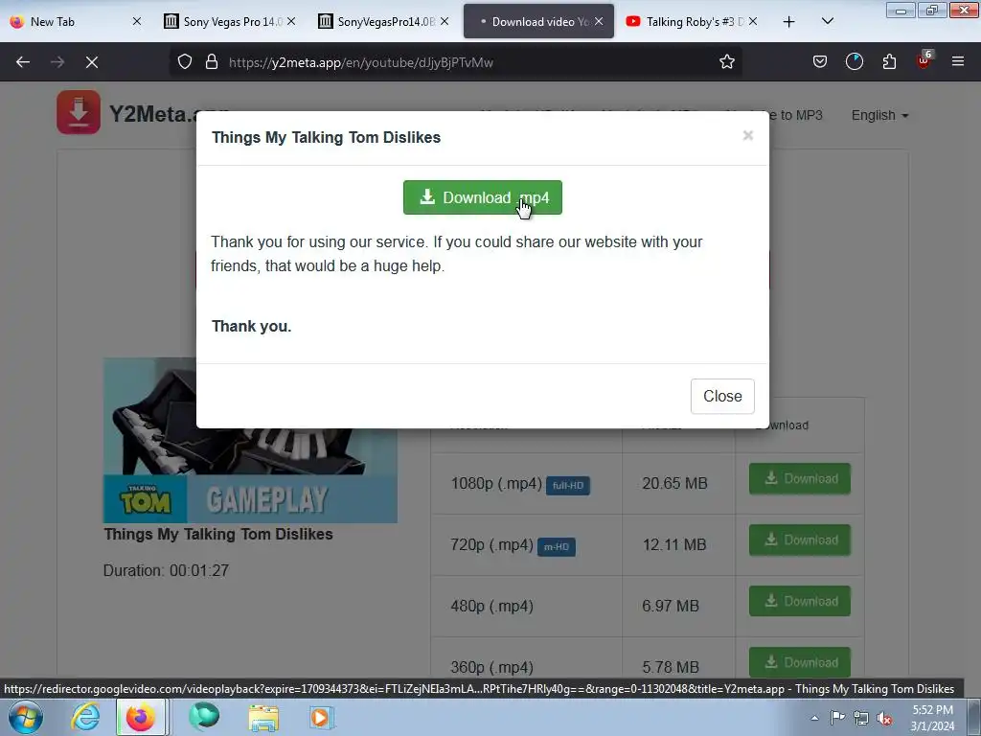Select the Download video tab

(x=538, y=21)
